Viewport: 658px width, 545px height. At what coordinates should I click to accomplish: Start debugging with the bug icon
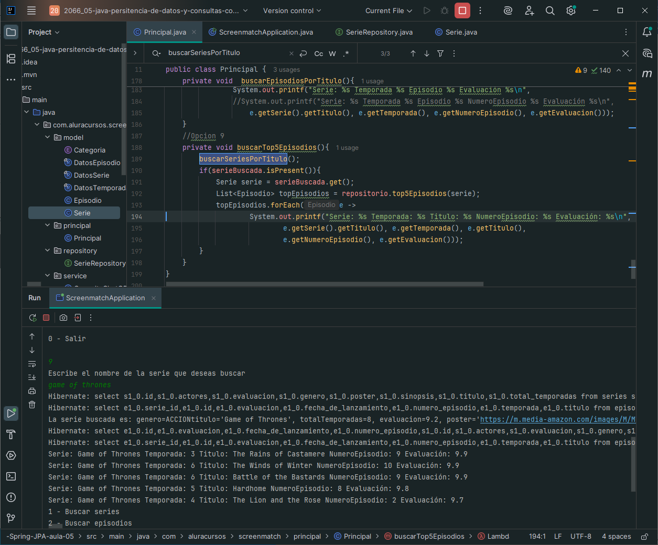click(445, 10)
